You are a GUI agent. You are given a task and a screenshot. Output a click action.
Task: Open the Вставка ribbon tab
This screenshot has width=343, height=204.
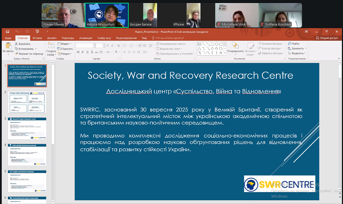37,38
